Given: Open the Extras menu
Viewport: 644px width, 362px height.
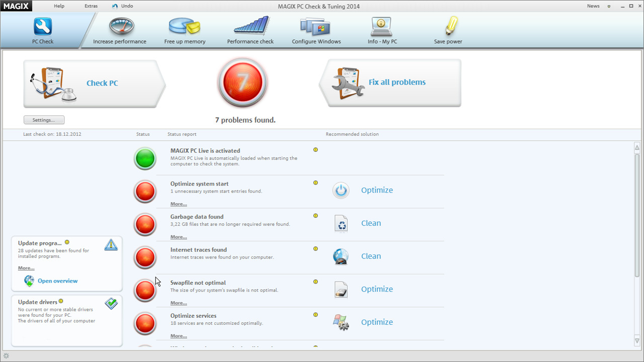Looking at the screenshot, I should [91, 6].
